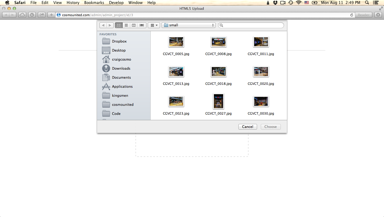Screen dimensions: 384x217
Task: Select CGVCT_0023.jpg thumbnail
Action: [176, 101]
